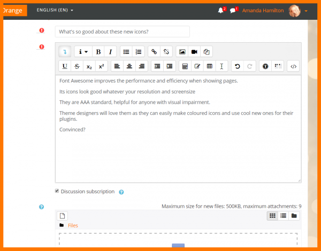This screenshot has width=321, height=251.
Task: Open the equation editor calculator icon
Action: (185, 66)
